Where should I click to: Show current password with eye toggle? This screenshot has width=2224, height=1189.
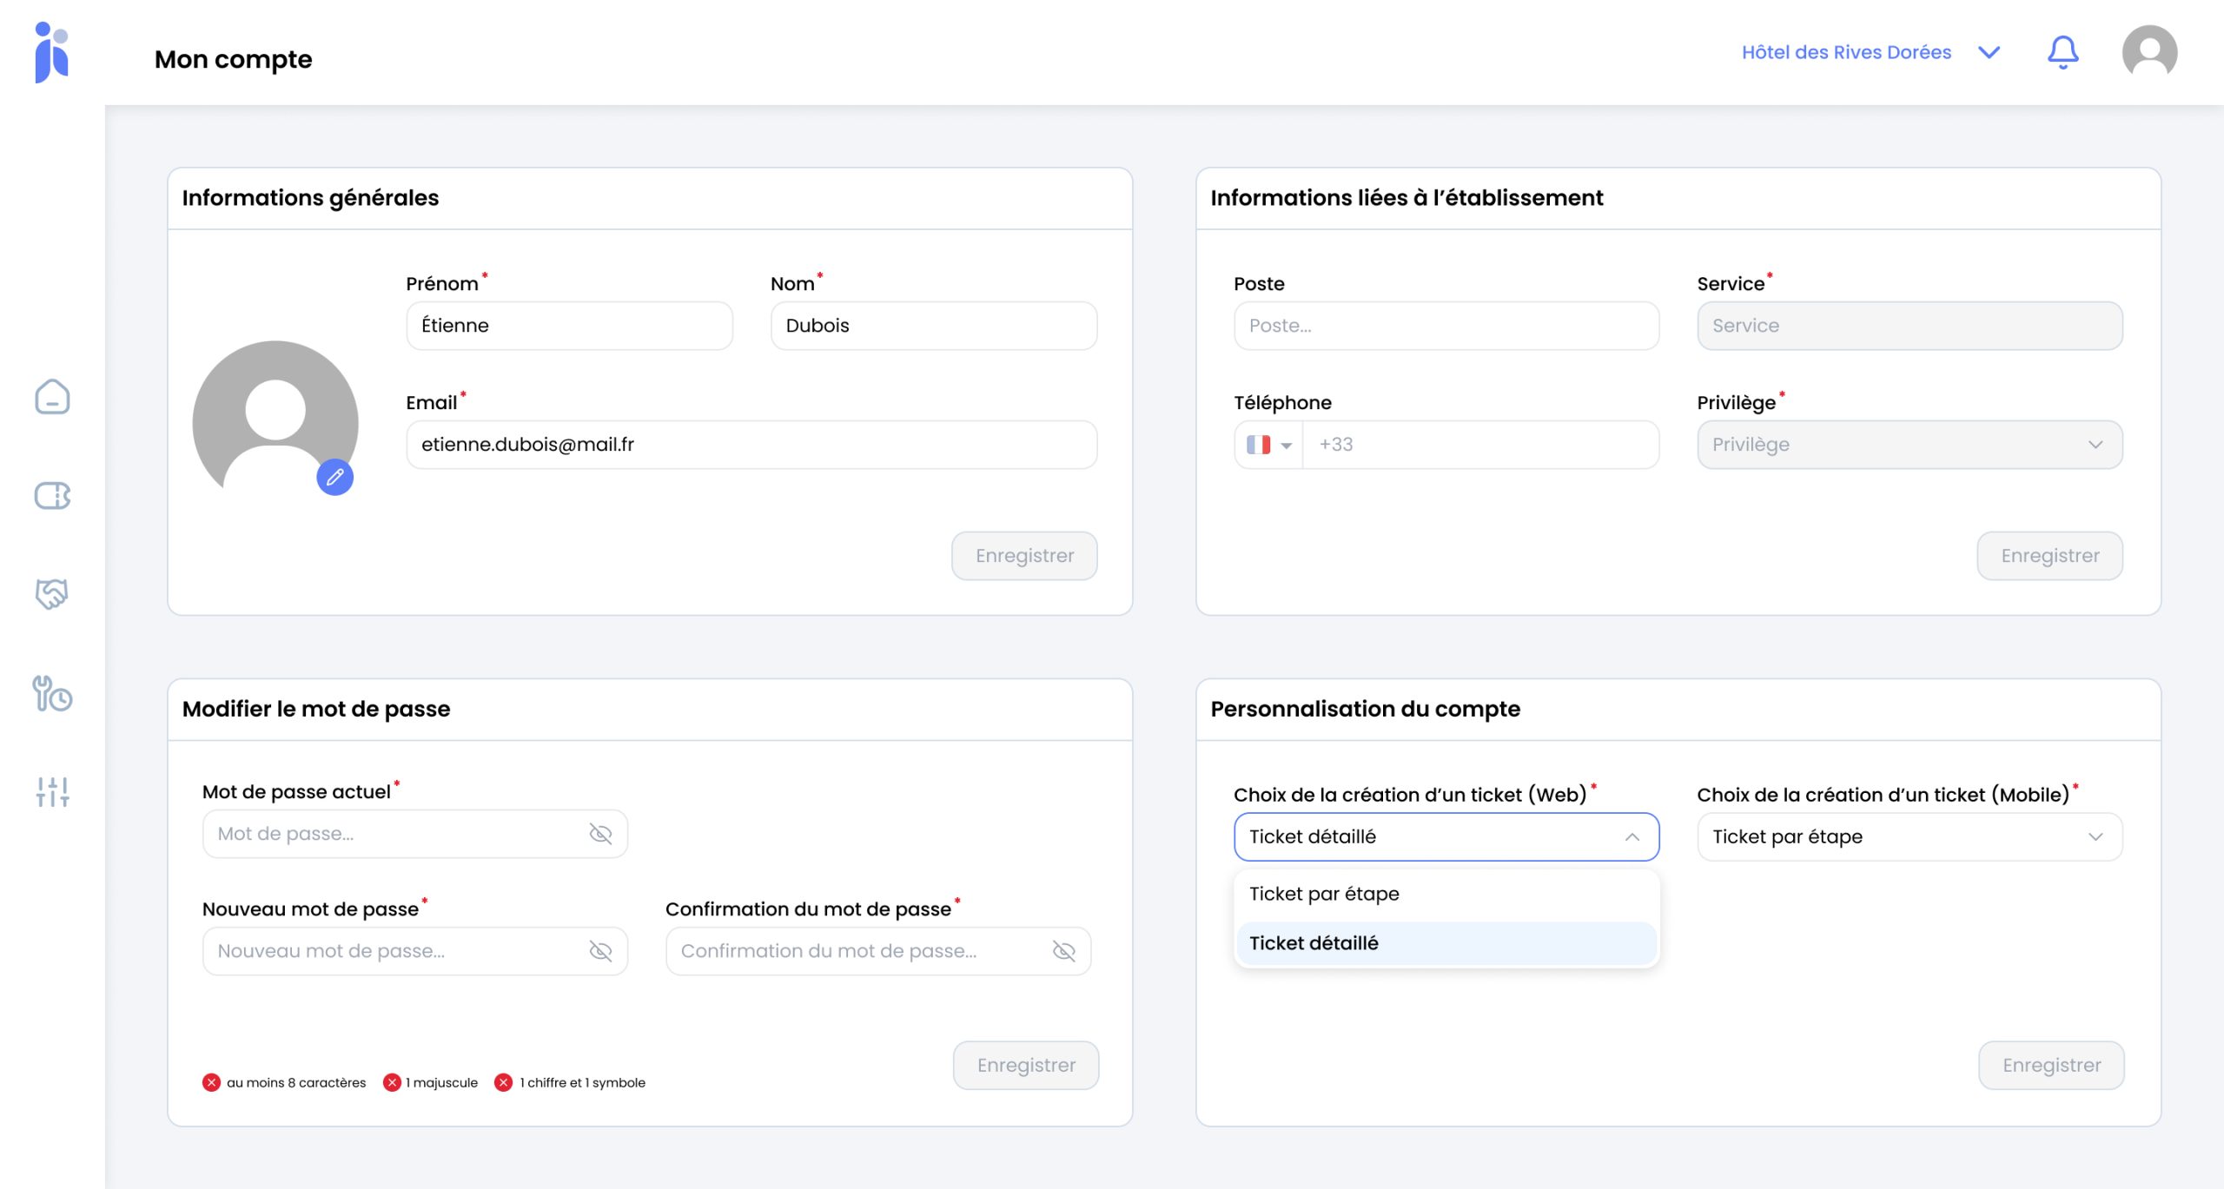click(x=600, y=834)
